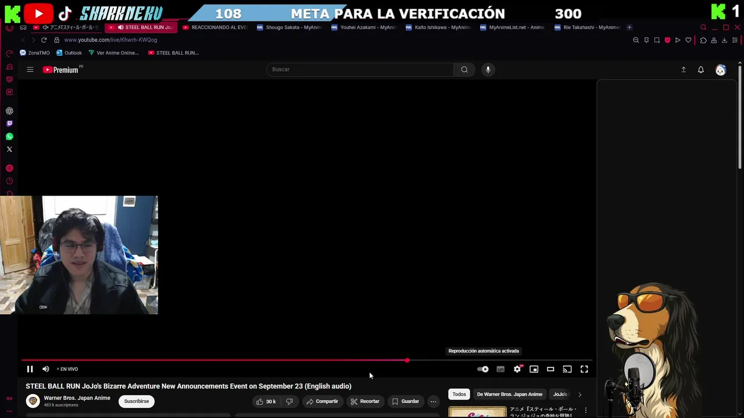Take a snapshot with the toolbar icon

pyautogui.click(x=657, y=40)
